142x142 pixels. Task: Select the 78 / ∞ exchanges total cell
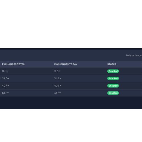point(5,78)
